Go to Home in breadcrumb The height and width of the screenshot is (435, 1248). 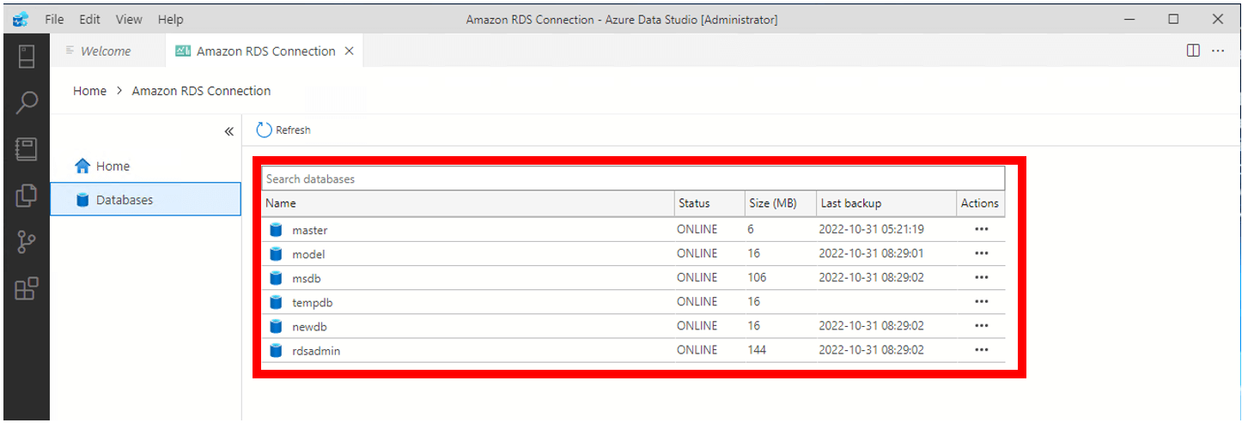[x=89, y=91]
